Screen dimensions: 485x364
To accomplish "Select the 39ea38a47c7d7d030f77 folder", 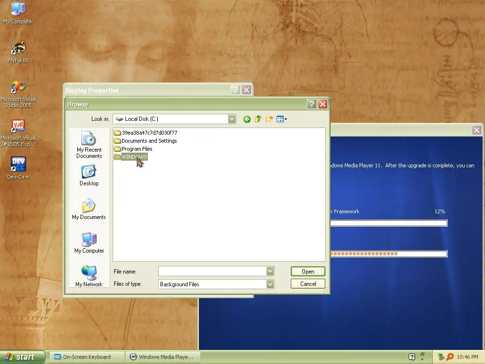I will pos(146,133).
